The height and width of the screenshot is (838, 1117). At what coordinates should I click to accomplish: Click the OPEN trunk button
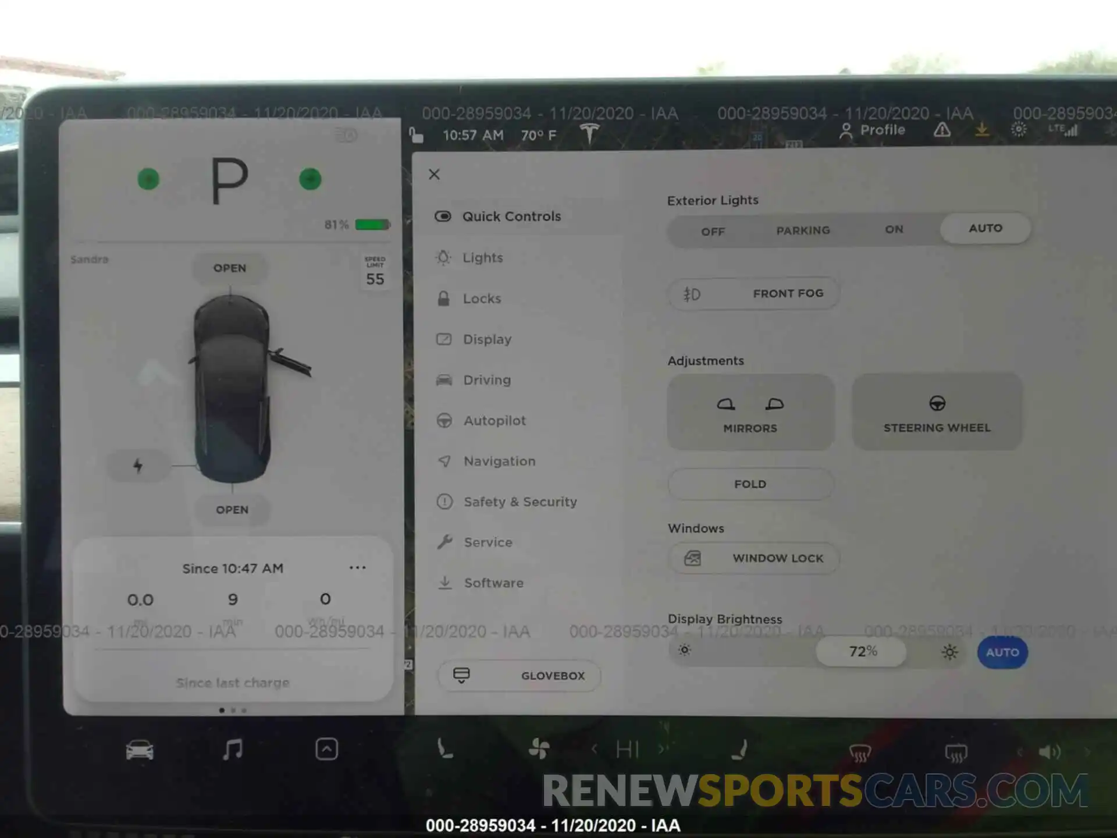232,509
